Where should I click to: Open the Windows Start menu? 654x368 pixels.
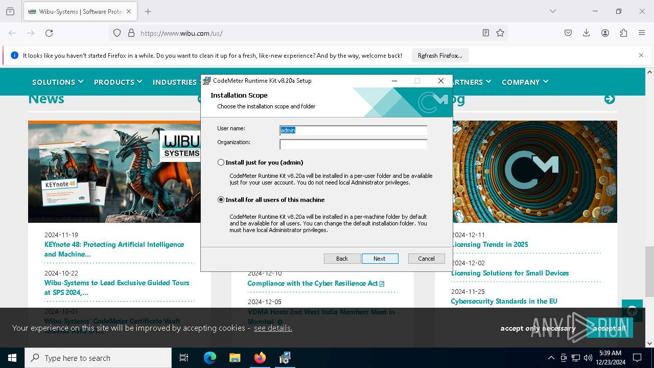(x=12, y=358)
